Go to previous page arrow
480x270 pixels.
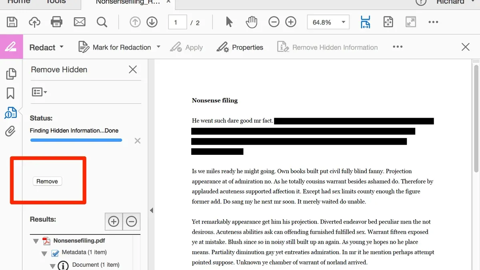135,22
